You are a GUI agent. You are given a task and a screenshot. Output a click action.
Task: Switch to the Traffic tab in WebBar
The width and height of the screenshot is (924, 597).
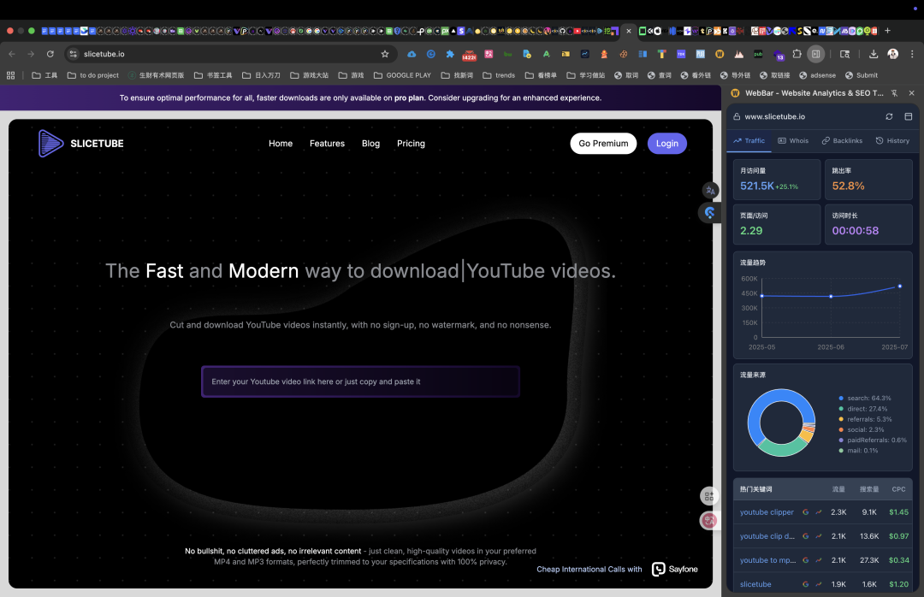click(749, 141)
